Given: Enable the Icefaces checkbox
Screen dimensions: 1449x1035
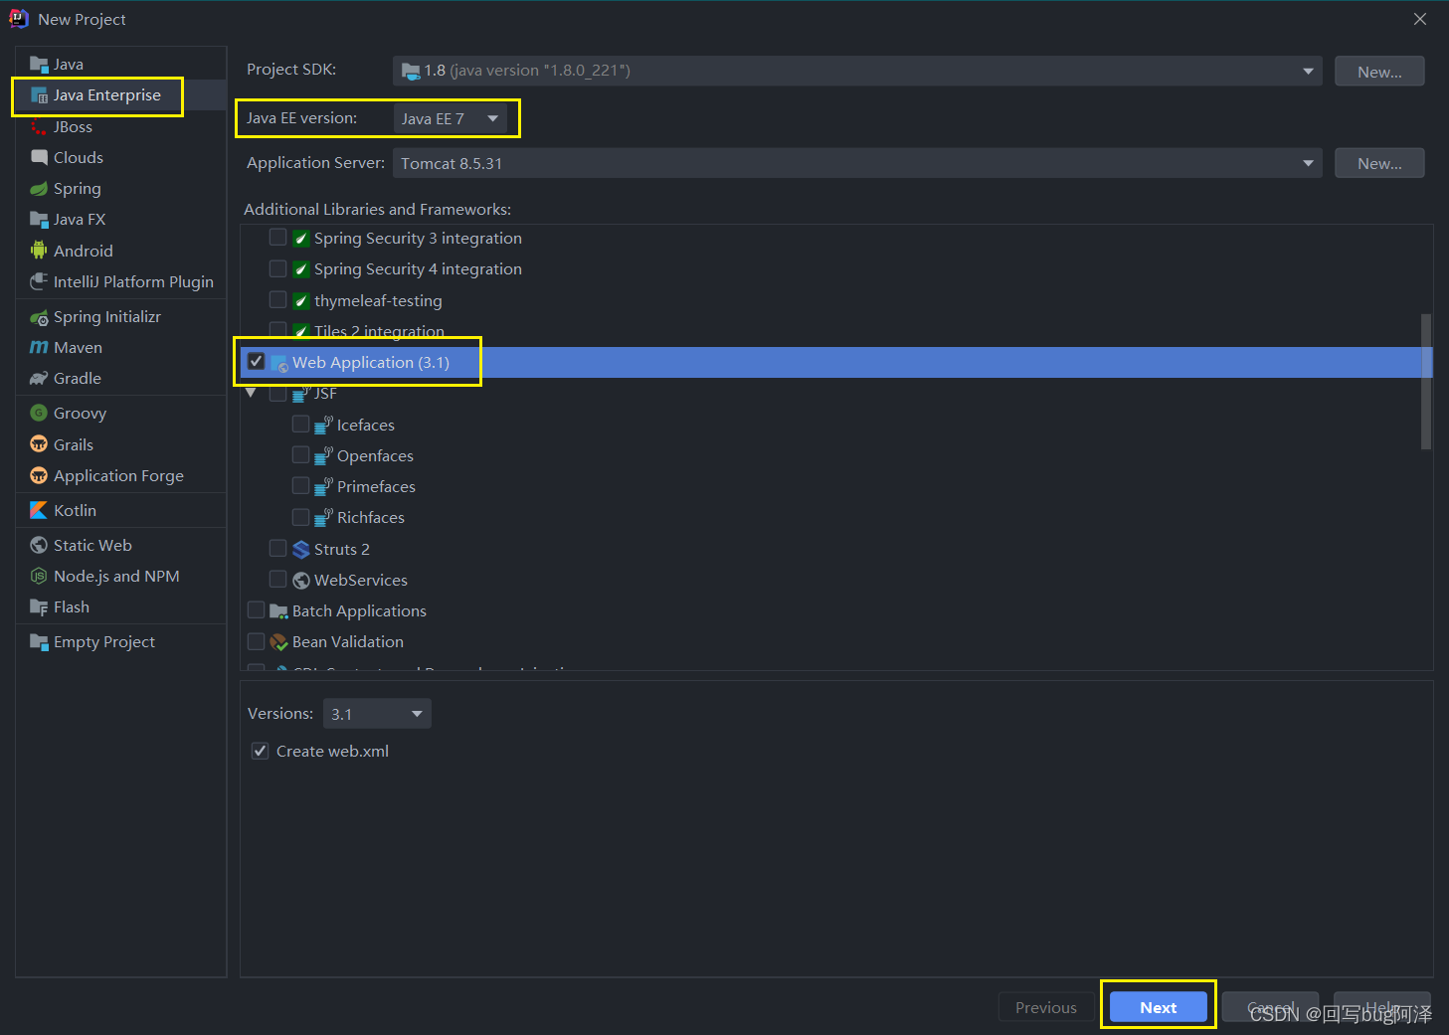Looking at the screenshot, I should coord(300,425).
